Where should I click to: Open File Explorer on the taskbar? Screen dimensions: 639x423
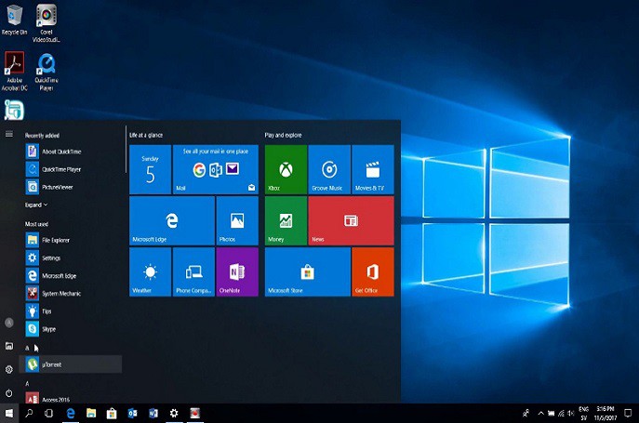(91, 413)
